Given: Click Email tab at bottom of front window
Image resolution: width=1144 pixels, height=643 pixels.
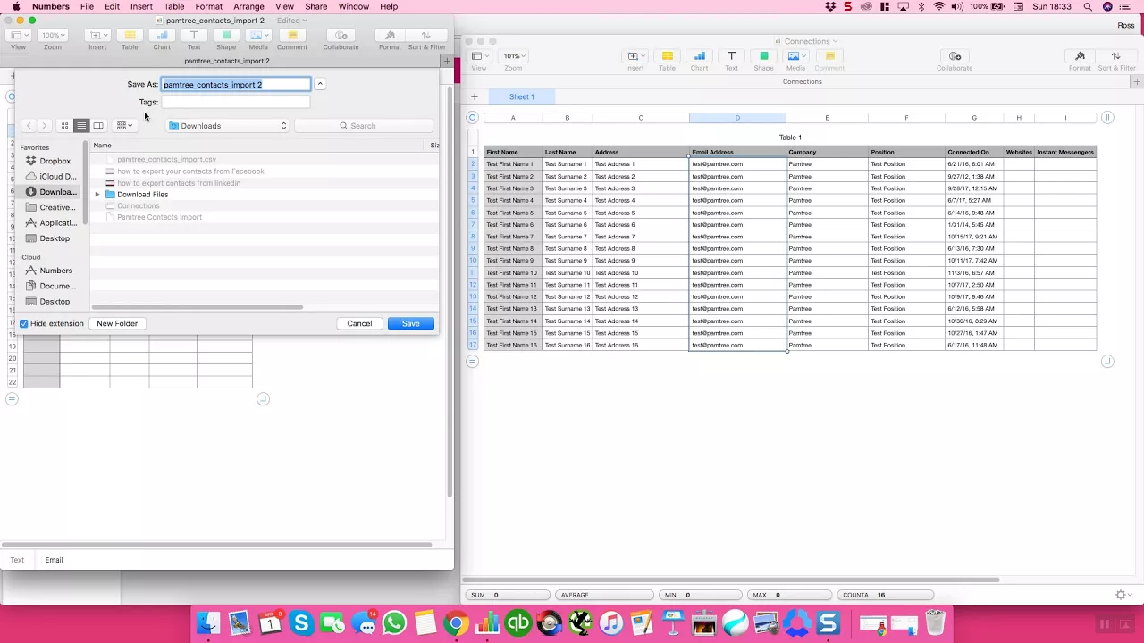Looking at the screenshot, I should (54, 560).
